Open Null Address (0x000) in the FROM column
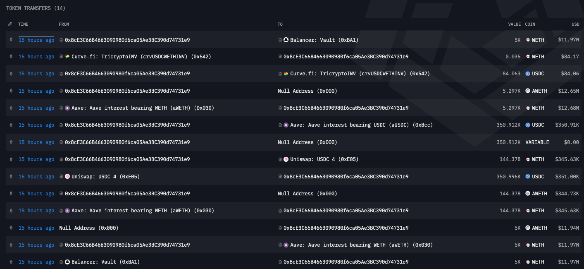The width and height of the screenshot is (584, 269). pos(89,228)
